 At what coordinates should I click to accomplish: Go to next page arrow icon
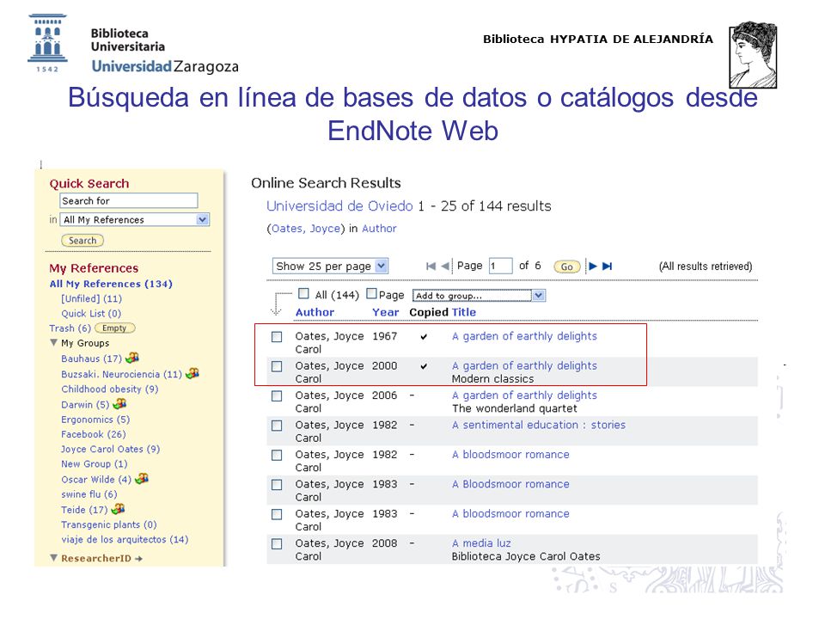[x=593, y=267]
